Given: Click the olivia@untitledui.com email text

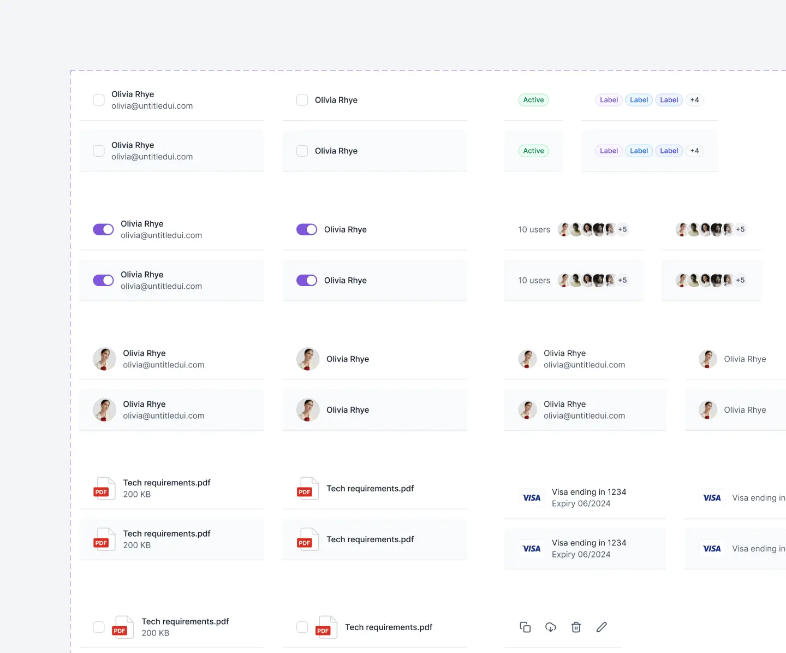Looking at the screenshot, I should point(152,106).
